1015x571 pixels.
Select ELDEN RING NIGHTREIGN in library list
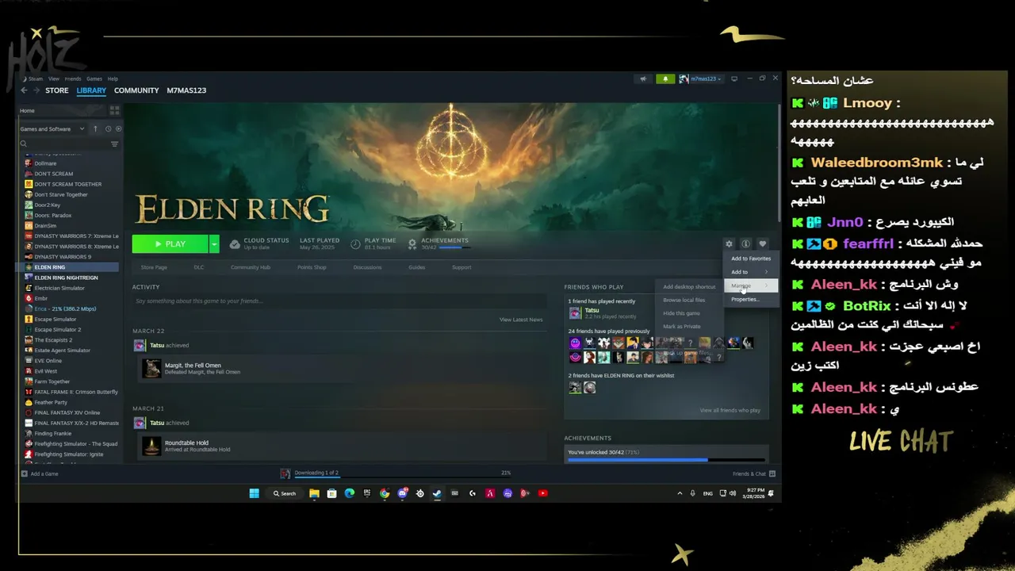click(x=66, y=278)
